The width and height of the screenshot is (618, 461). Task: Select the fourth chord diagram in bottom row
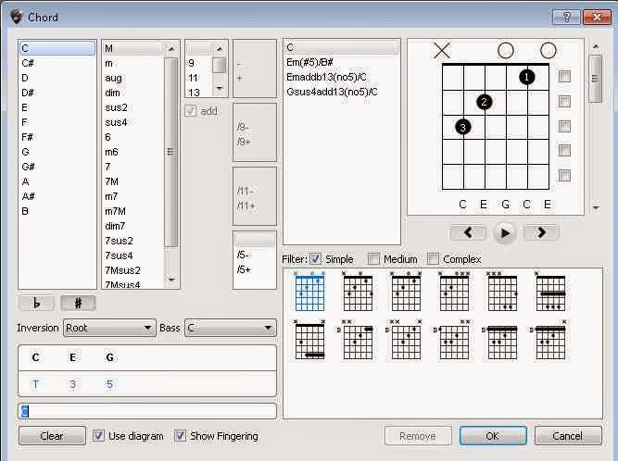pyautogui.click(x=452, y=340)
